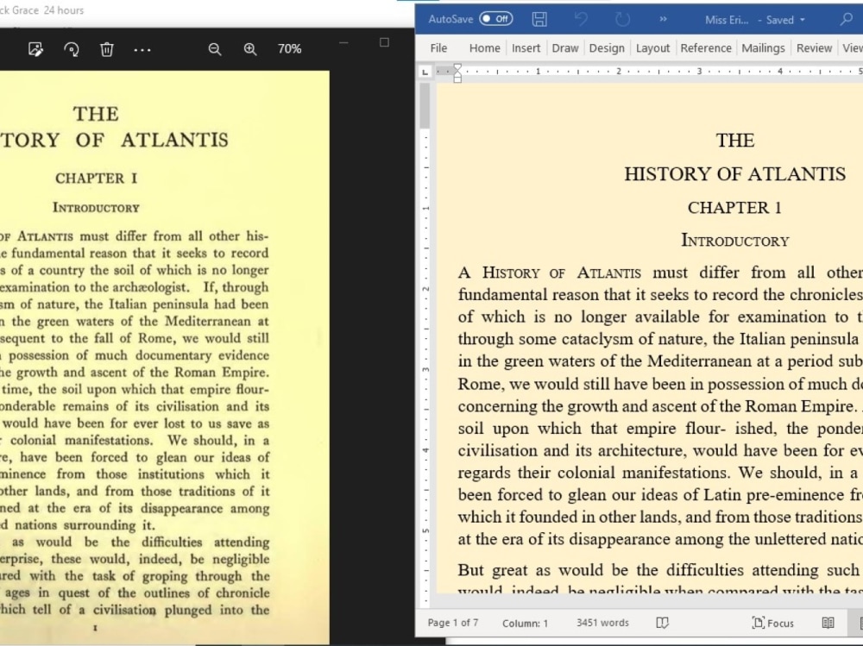Click 'Page 1 of 7' in status bar

(452, 623)
